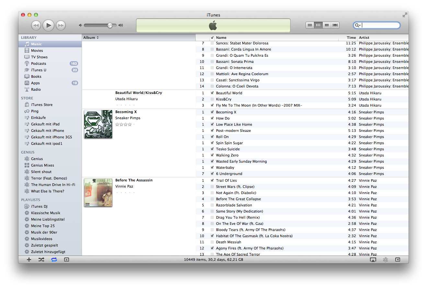Image resolution: width=427 pixels, height=289 pixels.
Task: Select the Gekauft mit iPhone 3GS playlist
Action: (x=50, y=137)
